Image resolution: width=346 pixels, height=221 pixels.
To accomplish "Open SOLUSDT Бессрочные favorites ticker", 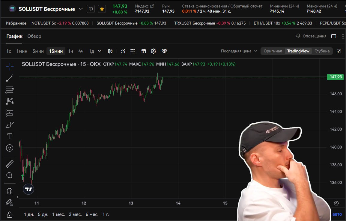I will pyautogui.click(x=131, y=23).
